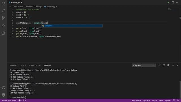Open the Source Control view

tap(3, 18)
